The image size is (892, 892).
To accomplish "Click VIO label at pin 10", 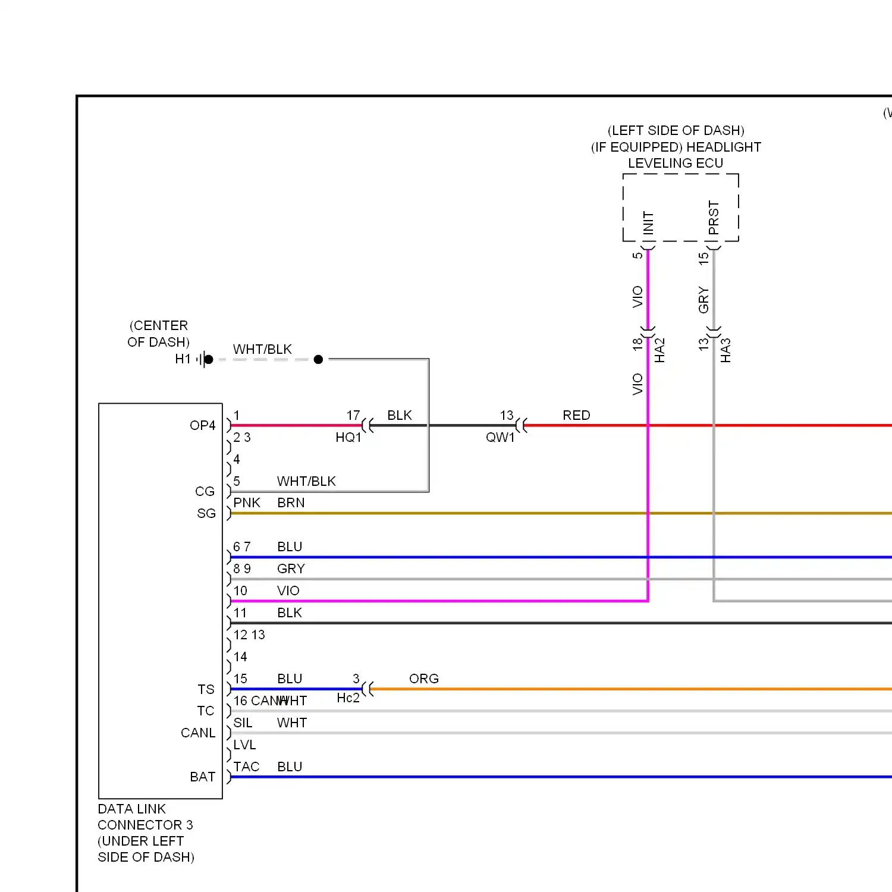I will click(288, 591).
